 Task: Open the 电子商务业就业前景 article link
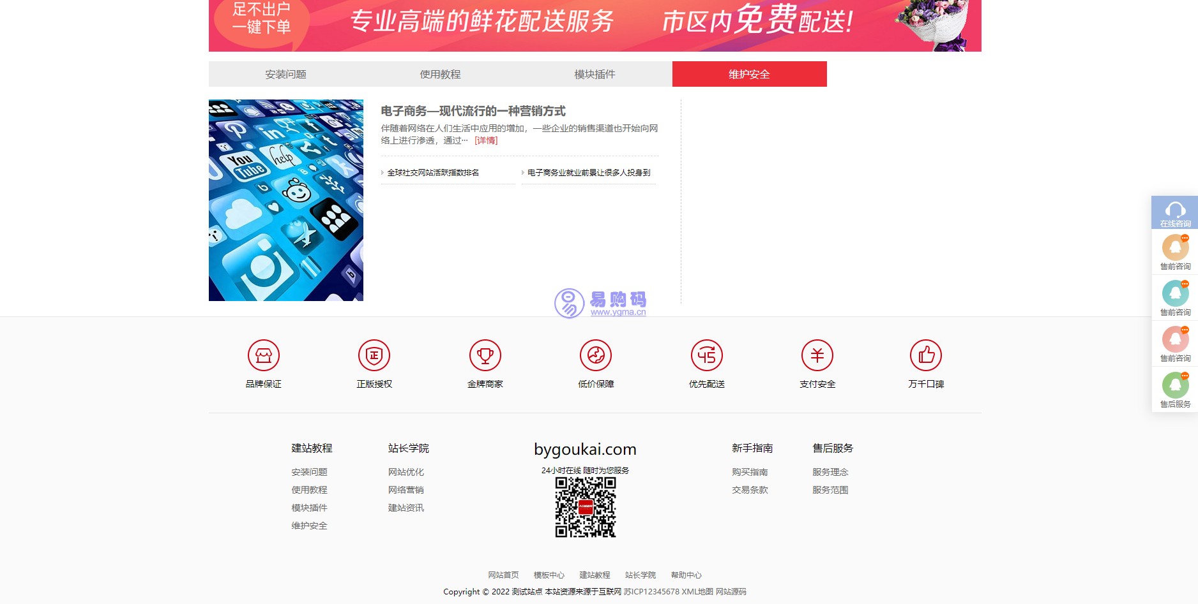coord(589,173)
